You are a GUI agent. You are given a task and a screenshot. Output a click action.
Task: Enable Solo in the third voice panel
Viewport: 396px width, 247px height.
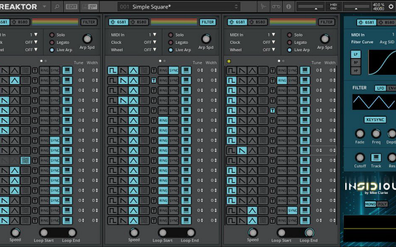point(290,35)
